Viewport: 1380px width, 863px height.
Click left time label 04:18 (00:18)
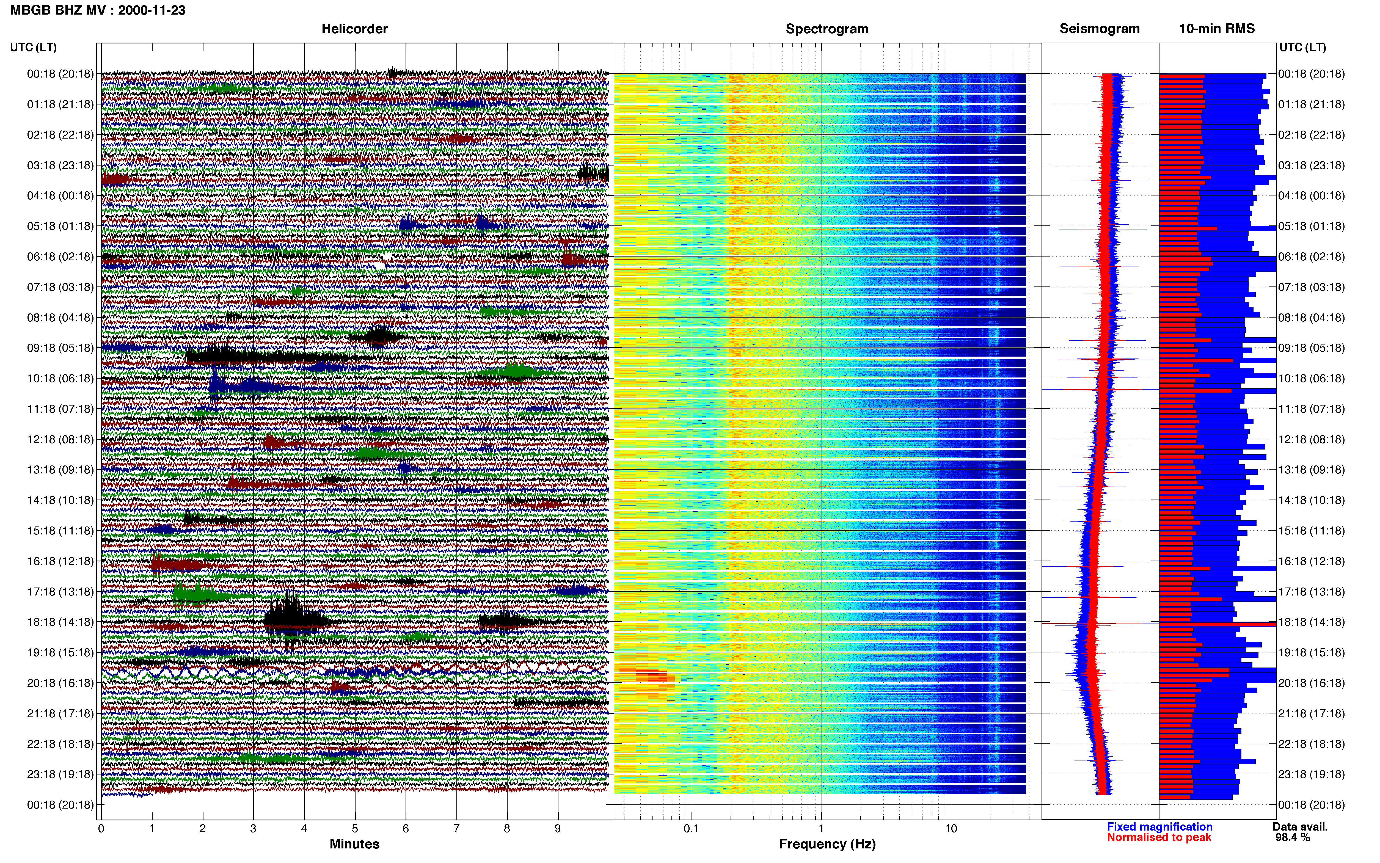[60, 196]
